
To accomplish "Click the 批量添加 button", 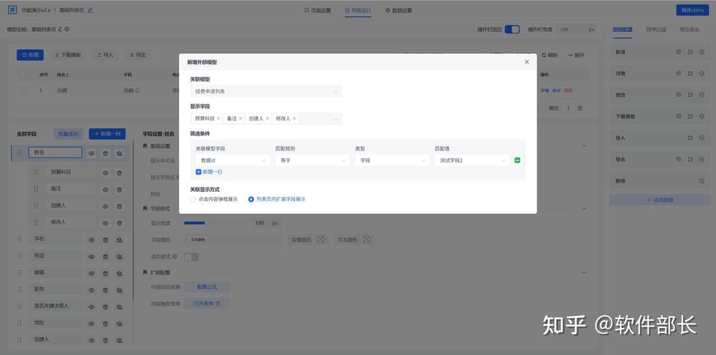I will (68, 134).
